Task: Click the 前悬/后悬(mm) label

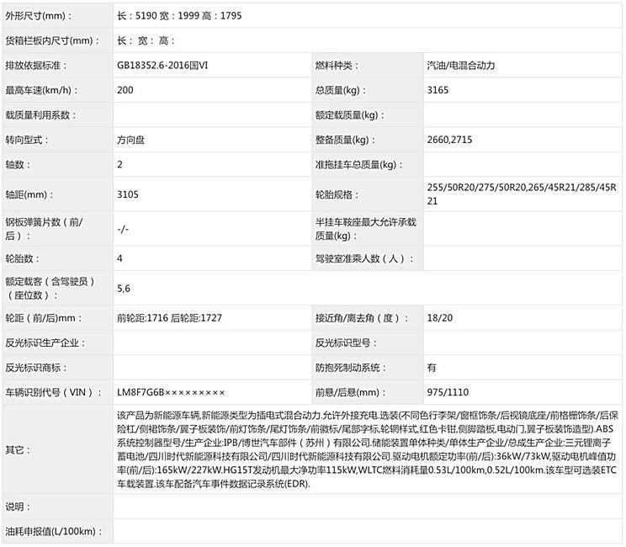Action: tap(351, 392)
